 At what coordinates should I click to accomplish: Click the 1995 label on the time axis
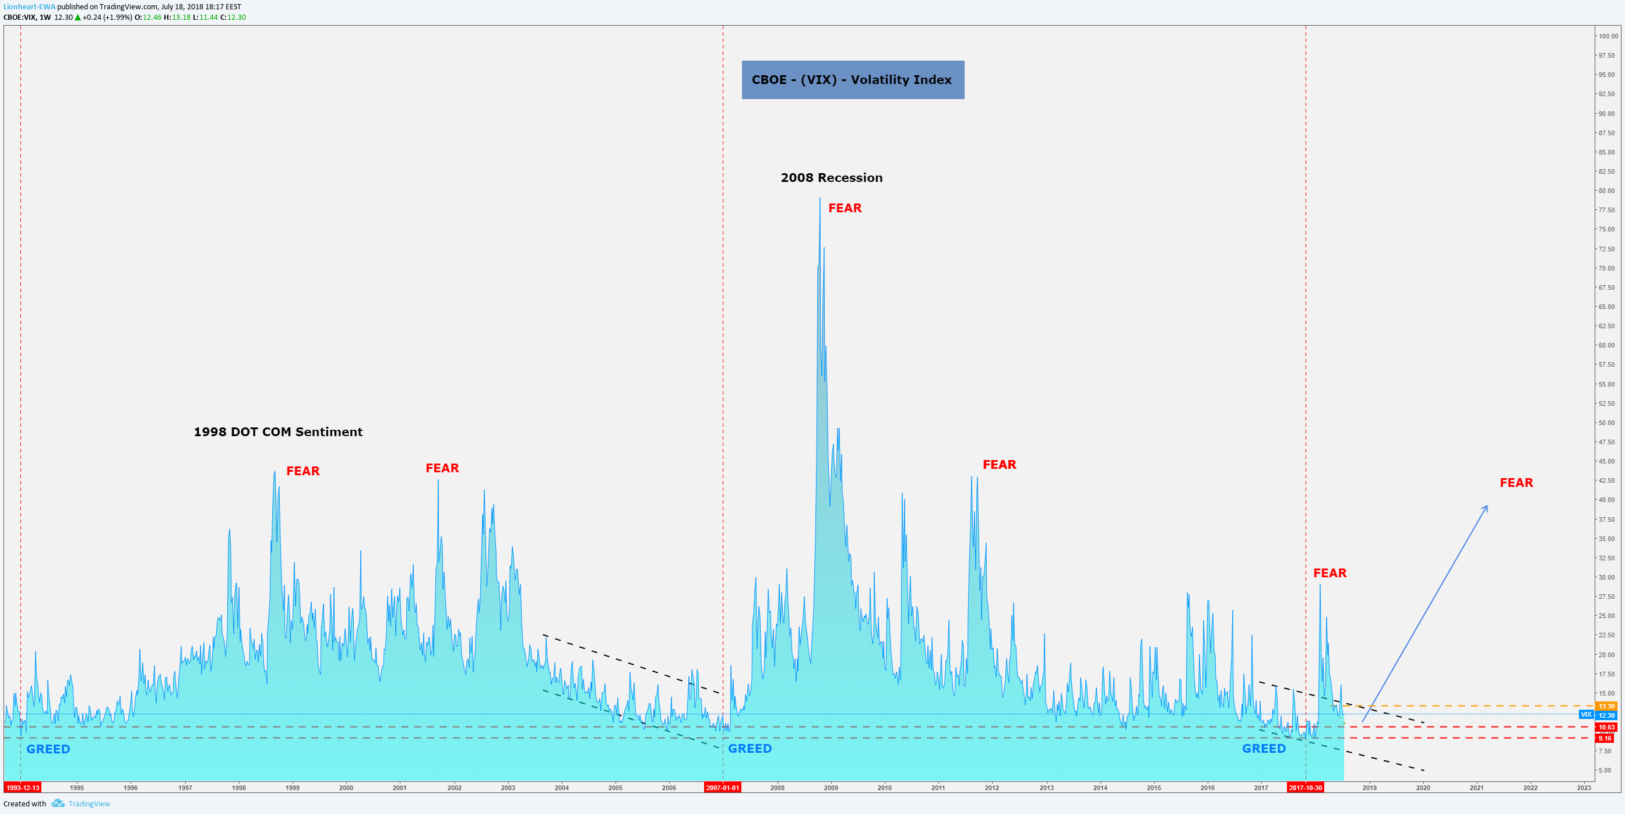tap(76, 788)
